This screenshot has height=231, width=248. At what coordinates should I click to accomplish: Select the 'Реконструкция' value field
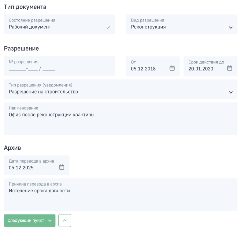tap(182, 25)
